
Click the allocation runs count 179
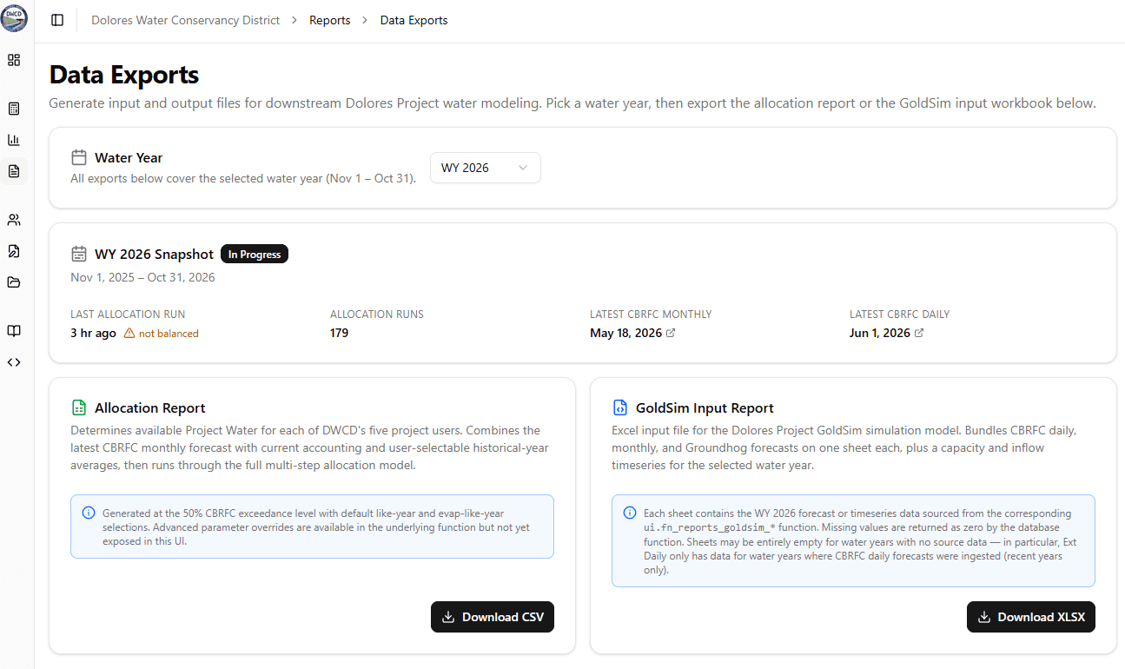(339, 333)
